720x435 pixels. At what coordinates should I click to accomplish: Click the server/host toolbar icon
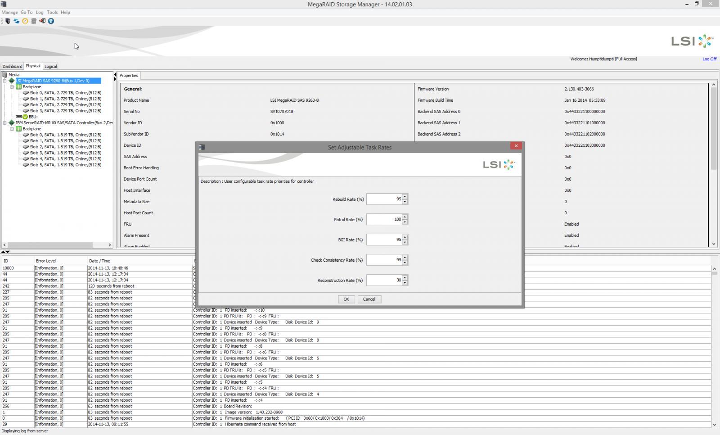tap(7, 21)
